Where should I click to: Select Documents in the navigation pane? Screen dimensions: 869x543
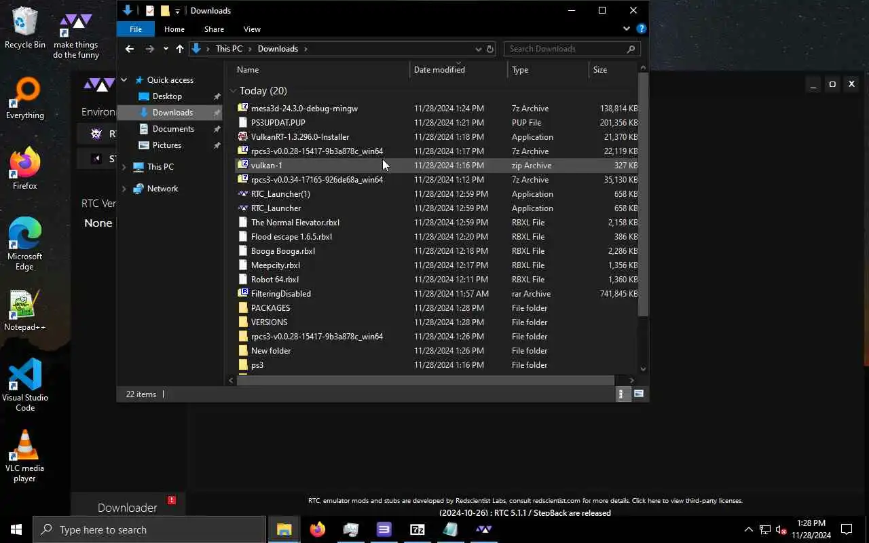(x=173, y=129)
